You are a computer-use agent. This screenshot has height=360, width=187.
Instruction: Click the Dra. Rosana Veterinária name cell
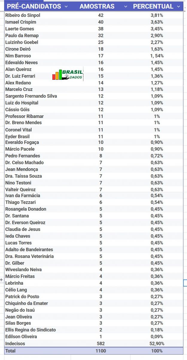click(x=30, y=256)
